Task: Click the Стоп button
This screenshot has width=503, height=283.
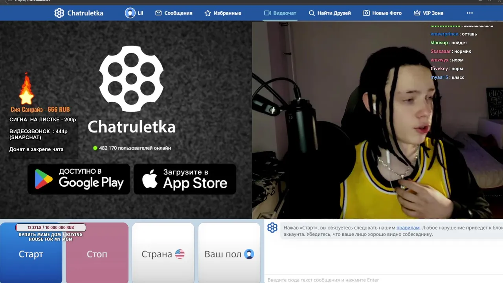Action: (97, 254)
